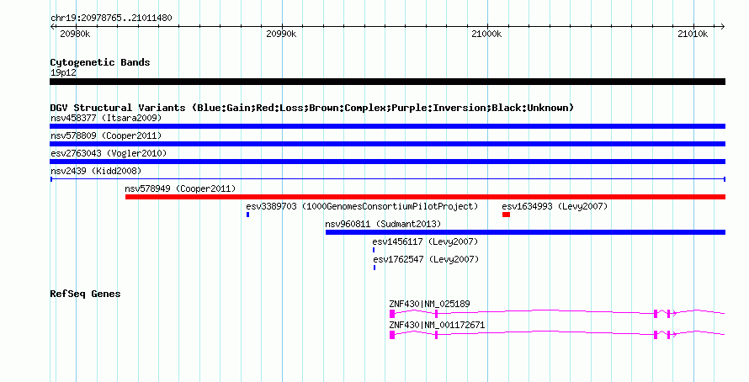Click the esv1762547 (Levy2007) label
Viewport: 749px width, 382px height.
click(x=426, y=259)
